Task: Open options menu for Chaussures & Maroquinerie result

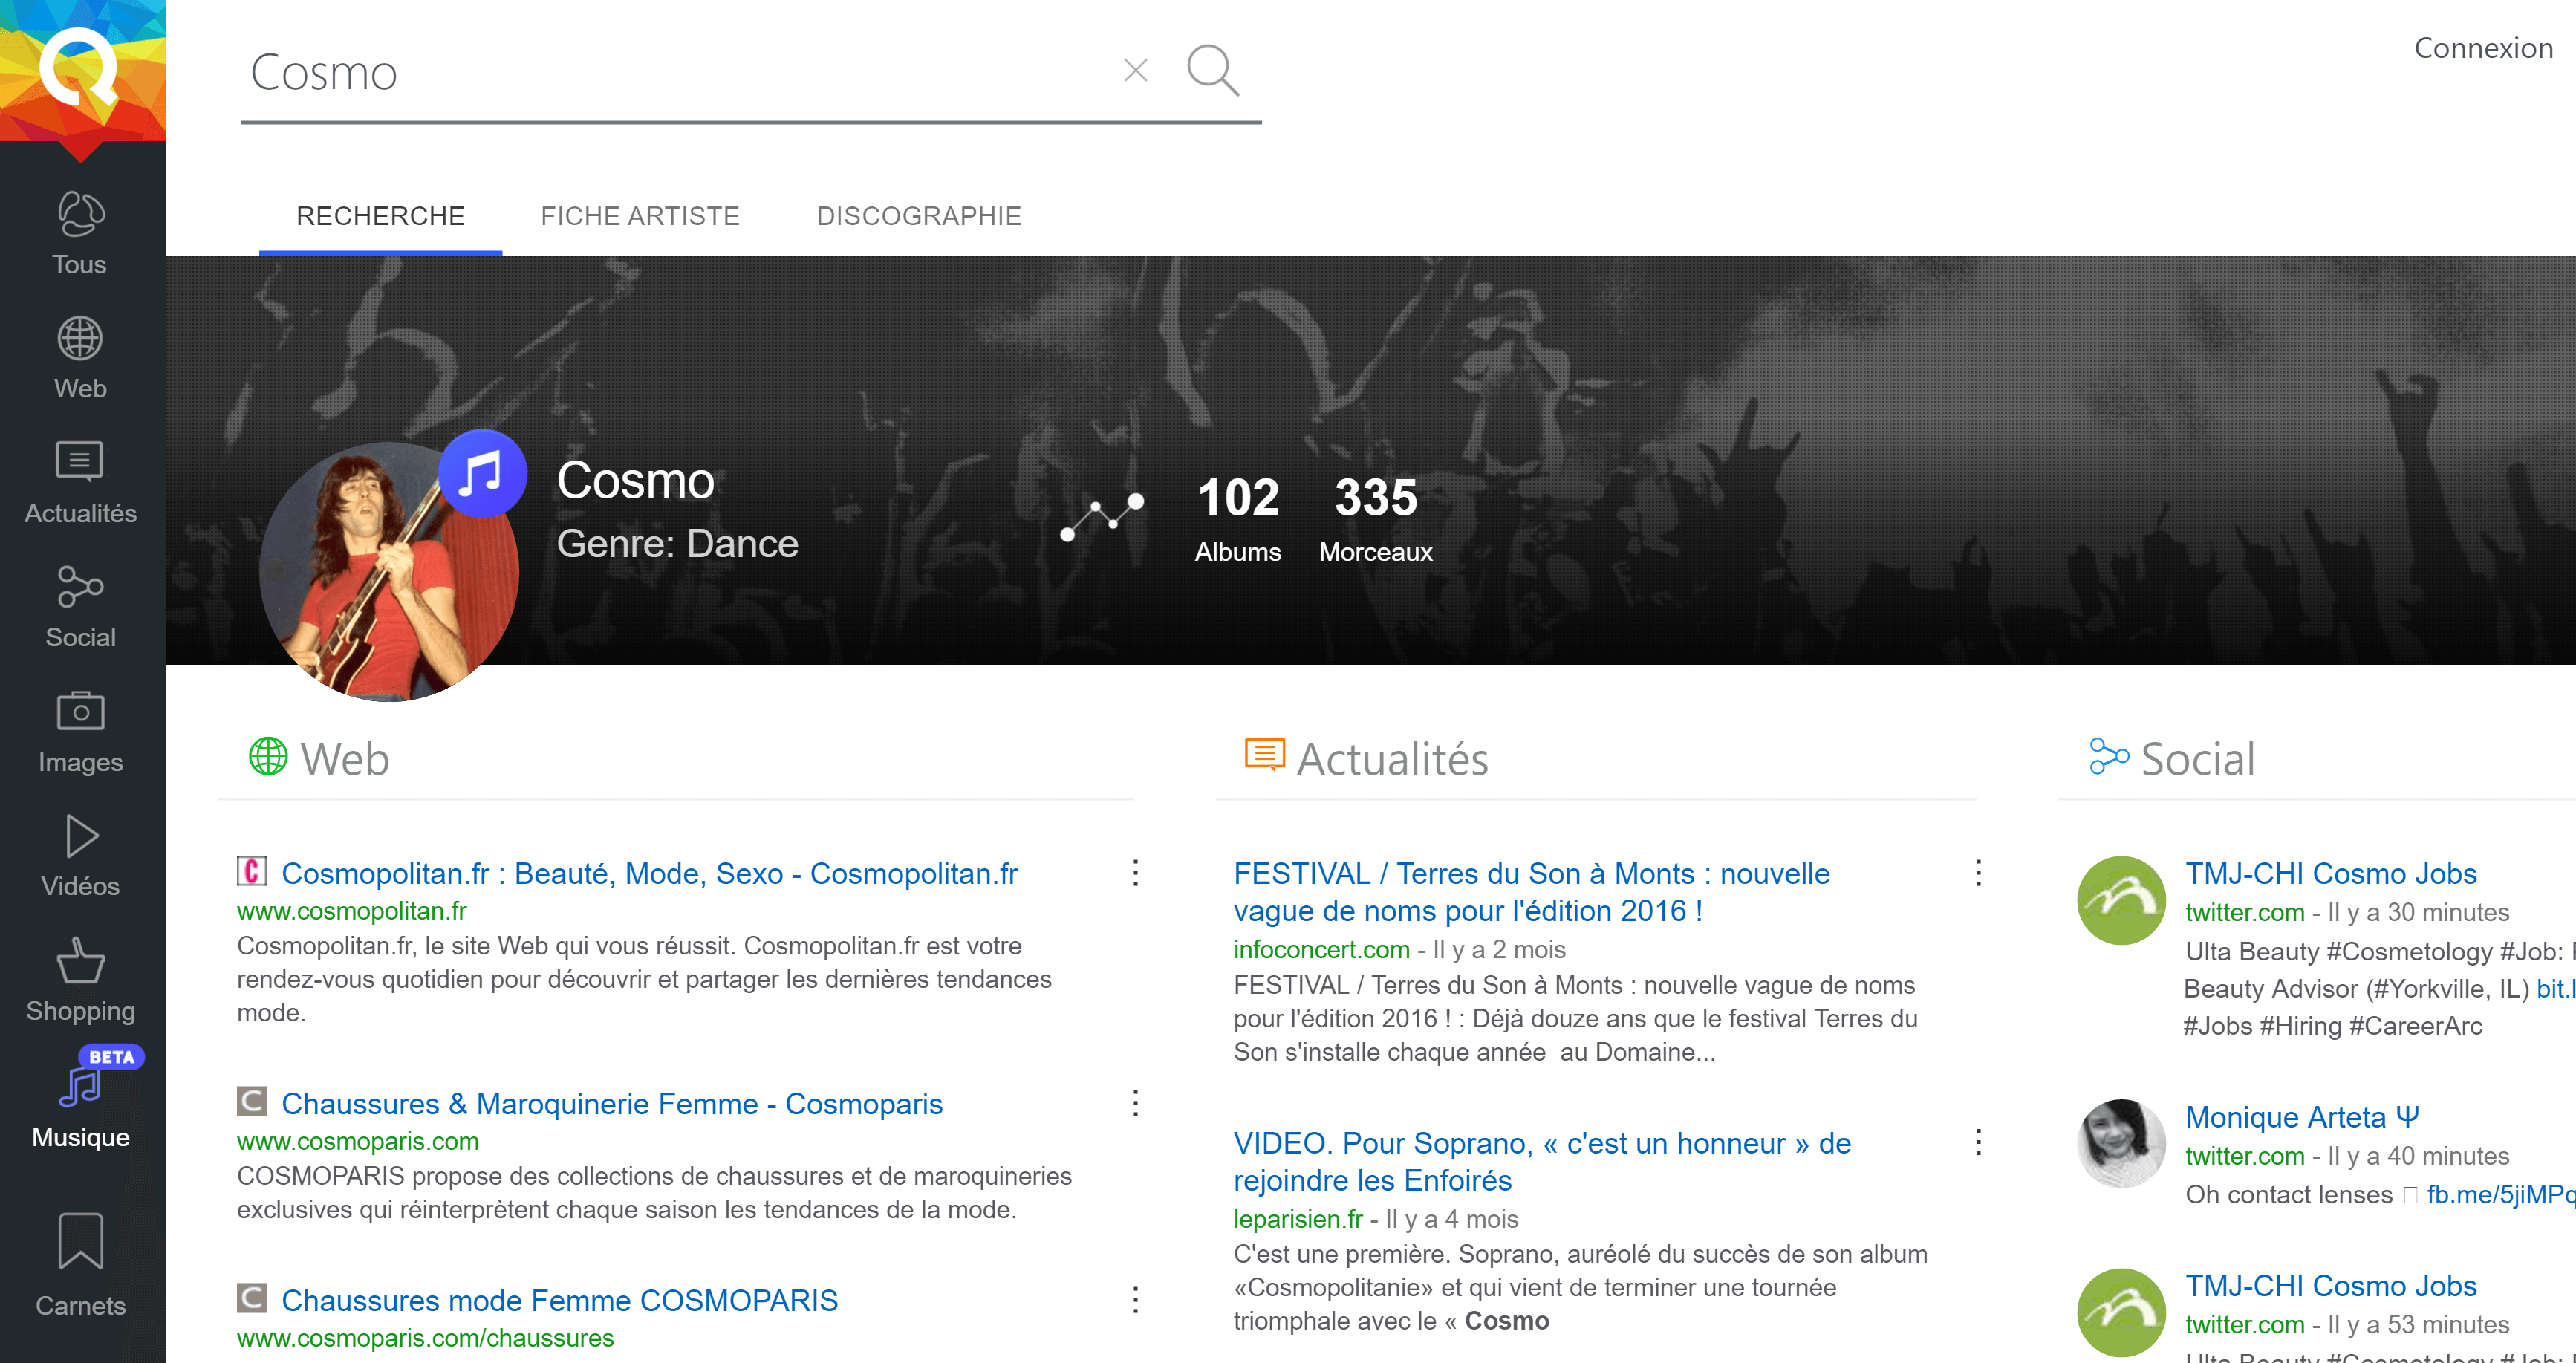Action: tap(1135, 1103)
